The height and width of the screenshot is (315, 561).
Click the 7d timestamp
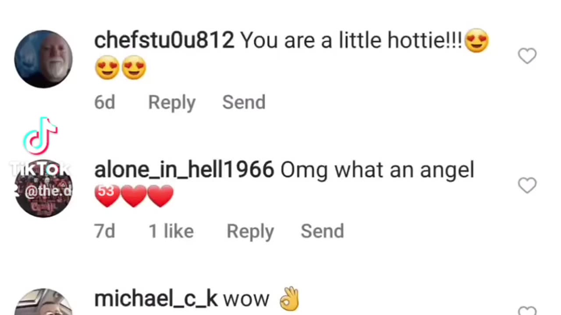[x=105, y=231]
